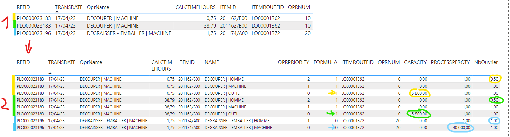Sort upper table by REFID header
This screenshot has height=137, width=510.
[x=23, y=7]
